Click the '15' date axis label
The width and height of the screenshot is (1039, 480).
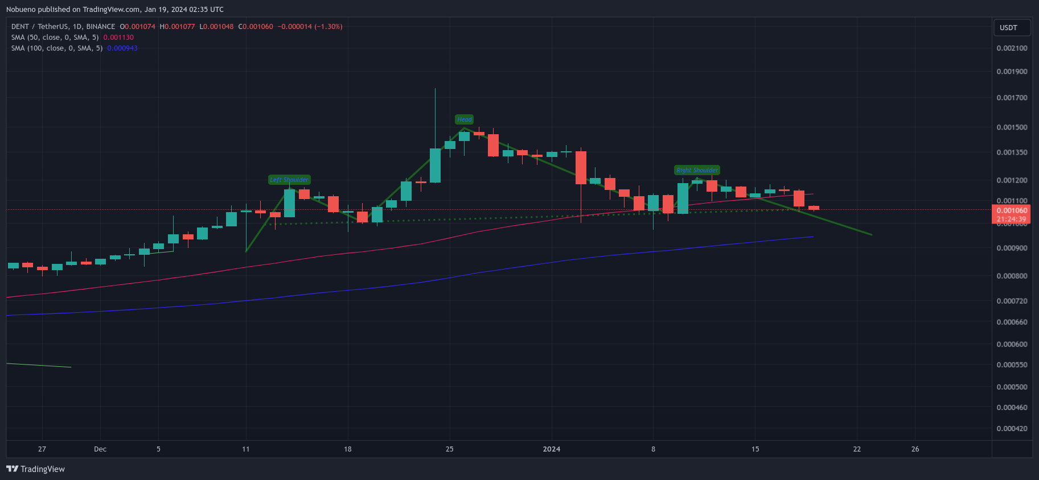[x=755, y=449]
